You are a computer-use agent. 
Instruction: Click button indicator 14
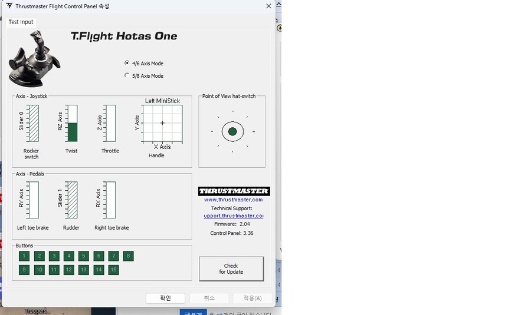[x=99, y=270]
